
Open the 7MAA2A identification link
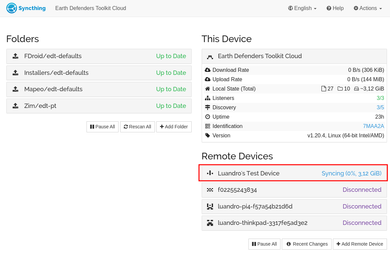[x=373, y=126]
